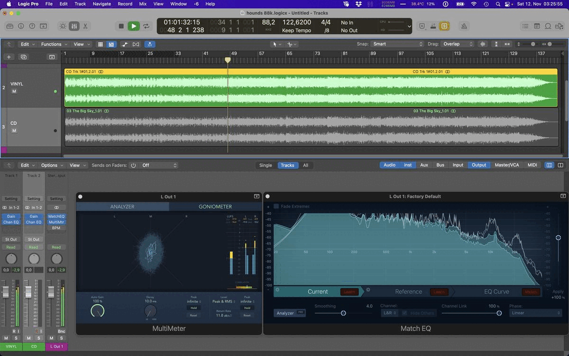
Task: Click Current Learn button in Match EQ
Action: (x=349, y=292)
